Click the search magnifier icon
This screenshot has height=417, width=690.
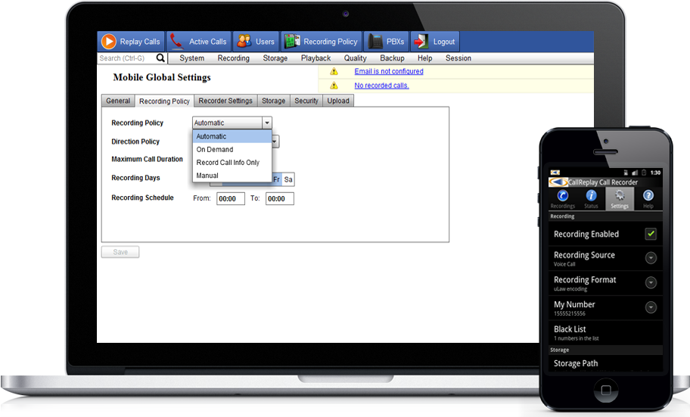tap(160, 58)
